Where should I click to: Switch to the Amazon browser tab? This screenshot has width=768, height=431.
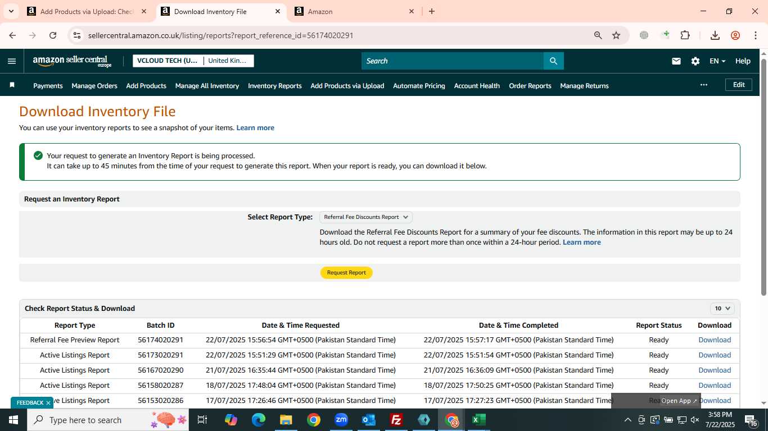click(x=354, y=11)
